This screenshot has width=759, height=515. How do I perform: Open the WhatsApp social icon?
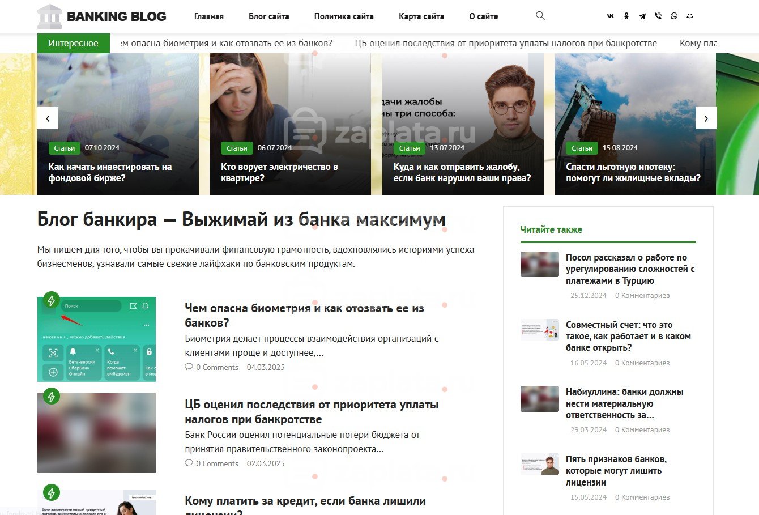pyautogui.click(x=674, y=16)
